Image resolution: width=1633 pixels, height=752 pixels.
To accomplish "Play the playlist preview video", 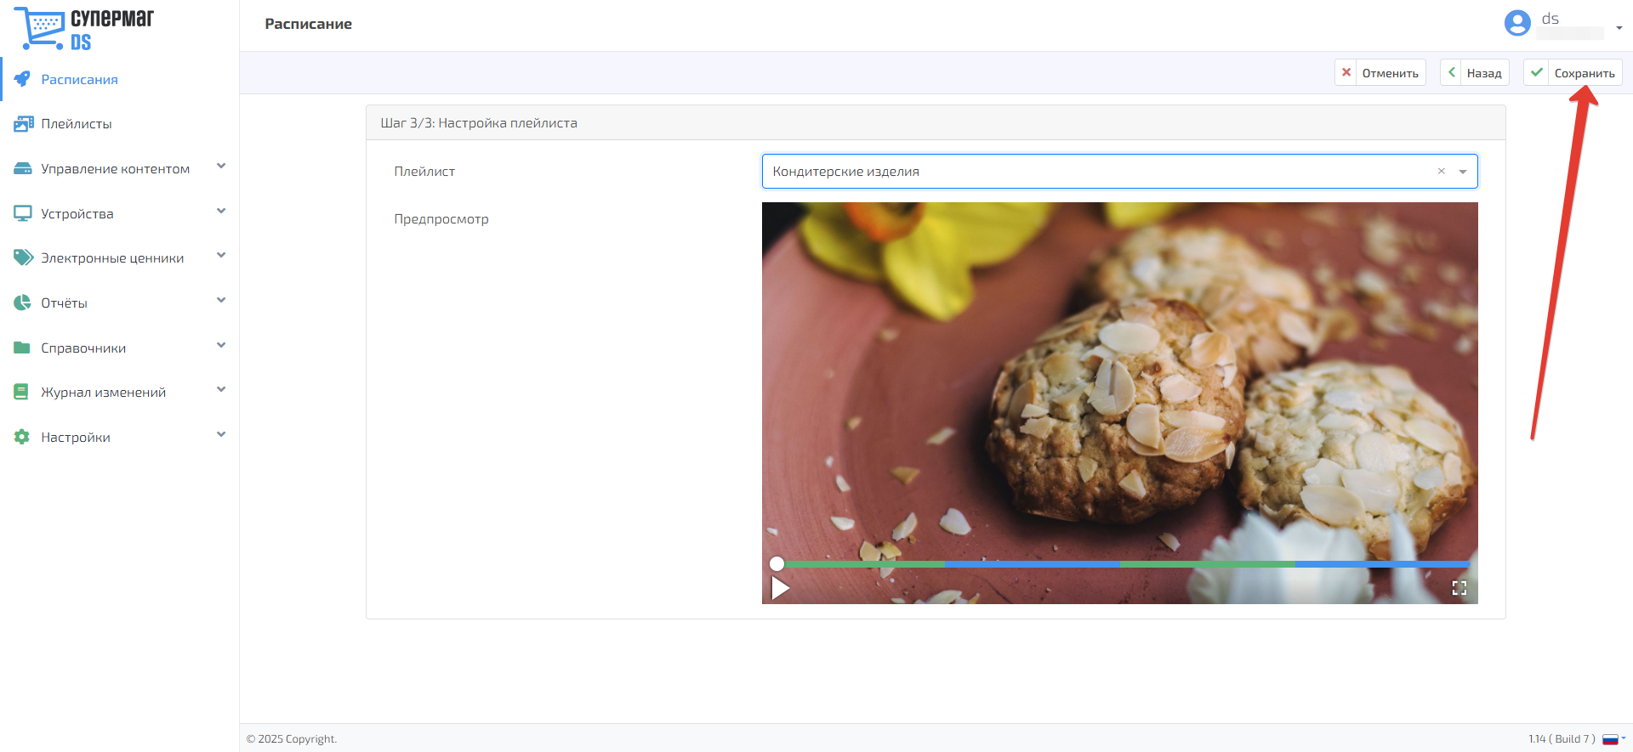I will tap(780, 588).
